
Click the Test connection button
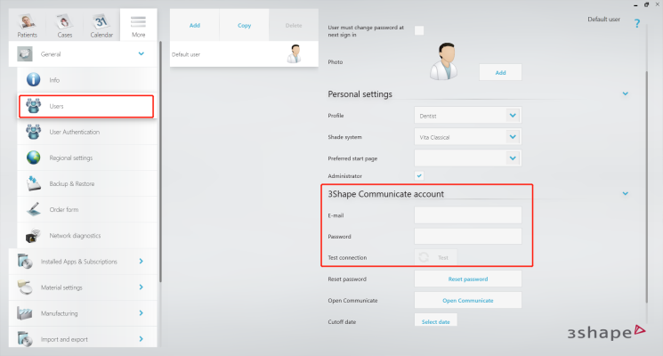pyautogui.click(x=435, y=257)
